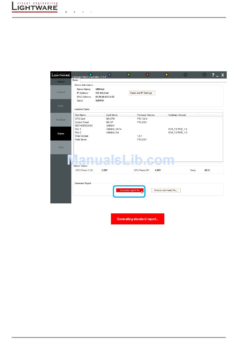This screenshot has height=347, width=238.
Task: Click the UMX4X4_IN4 card name cell
Action: pyautogui.click(x=112, y=133)
